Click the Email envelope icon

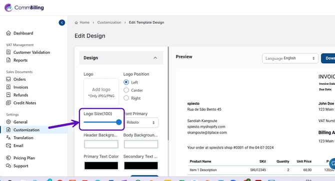click(x=8, y=146)
